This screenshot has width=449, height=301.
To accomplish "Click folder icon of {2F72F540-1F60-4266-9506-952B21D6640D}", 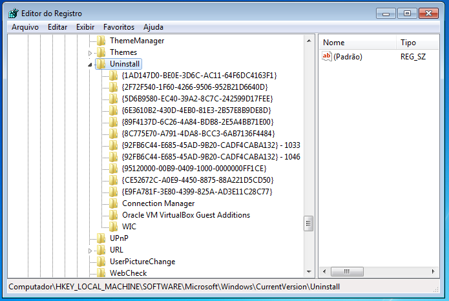I will coord(114,87).
